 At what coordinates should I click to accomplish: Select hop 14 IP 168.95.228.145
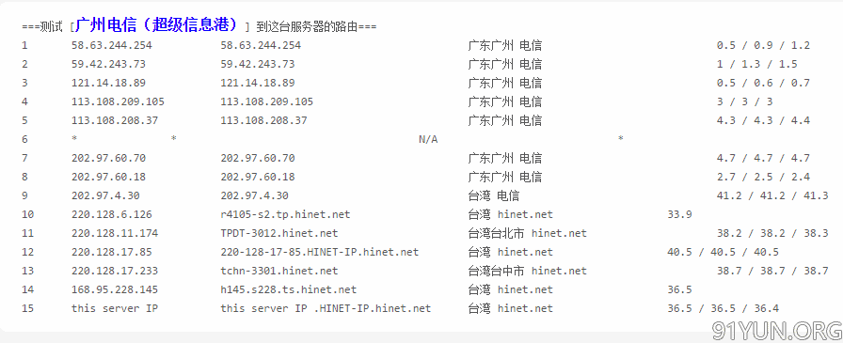tap(115, 289)
